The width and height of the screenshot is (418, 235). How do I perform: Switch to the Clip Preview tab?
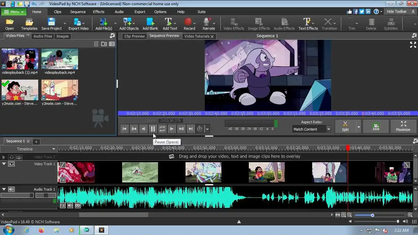point(135,36)
